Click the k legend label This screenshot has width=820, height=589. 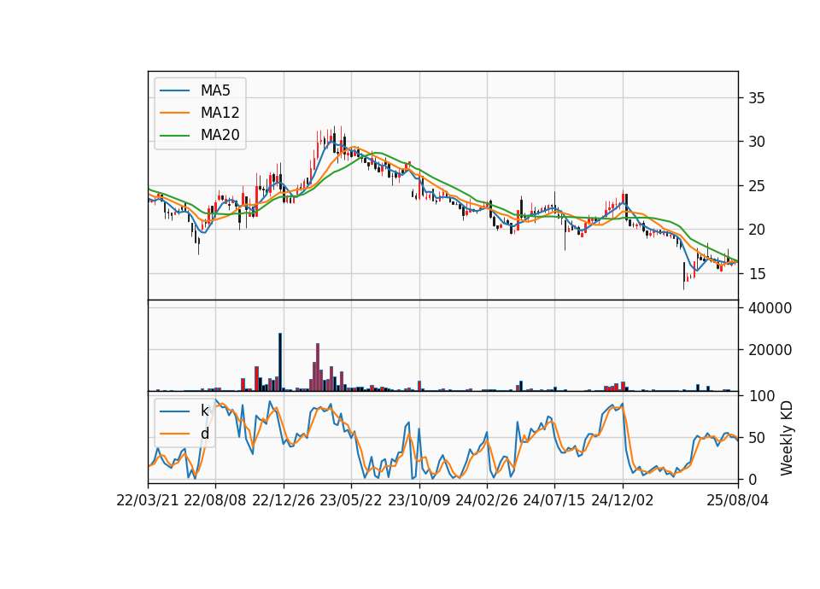[x=204, y=411]
